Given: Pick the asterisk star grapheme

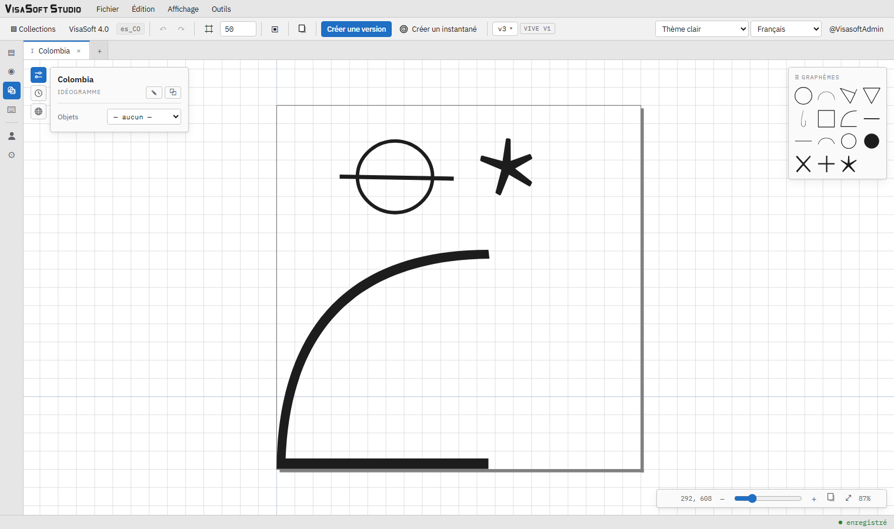Looking at the screenshot, I should [849, 164].
